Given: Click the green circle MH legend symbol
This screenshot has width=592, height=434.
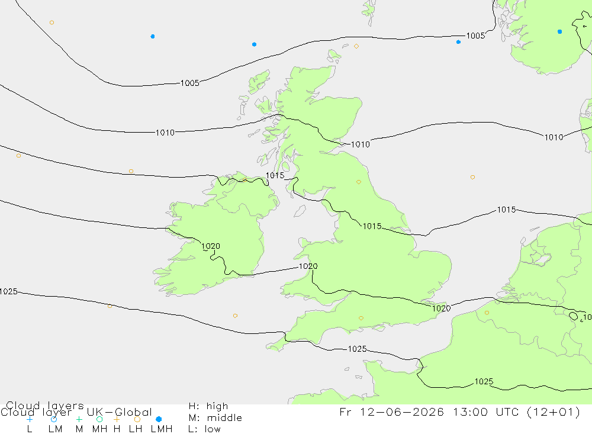Looking at the screenshot, I should 99,419.
